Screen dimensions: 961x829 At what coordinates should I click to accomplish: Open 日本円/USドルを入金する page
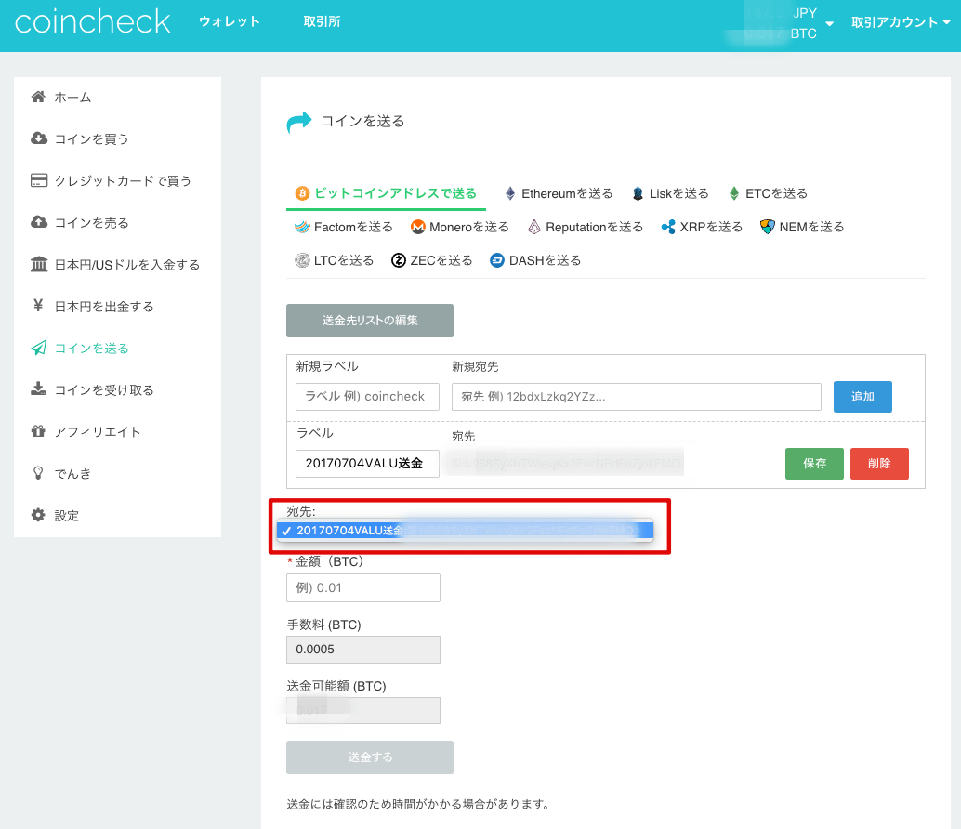click(x=127, y=265)
